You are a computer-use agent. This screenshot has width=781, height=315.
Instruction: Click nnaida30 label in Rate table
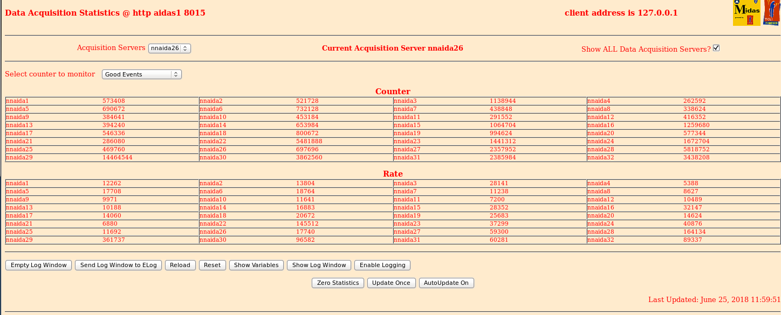click(x=213, y=240)
